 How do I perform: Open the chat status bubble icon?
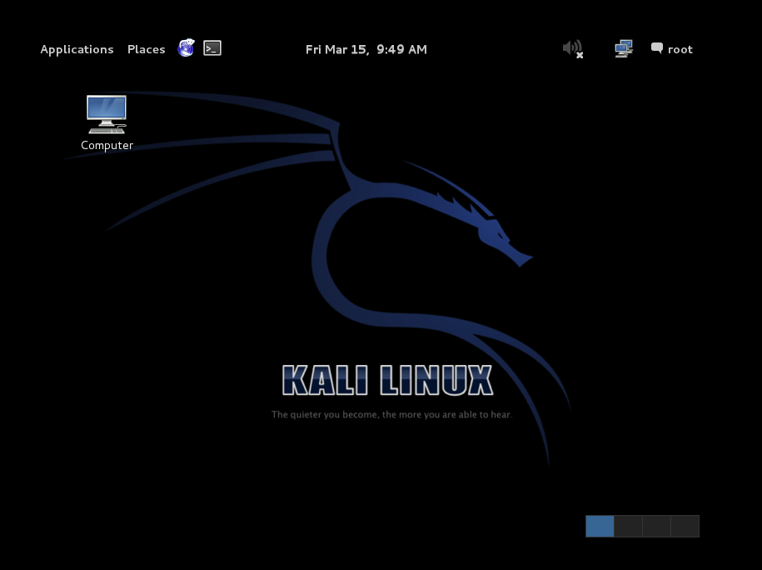tap(657, 47)
